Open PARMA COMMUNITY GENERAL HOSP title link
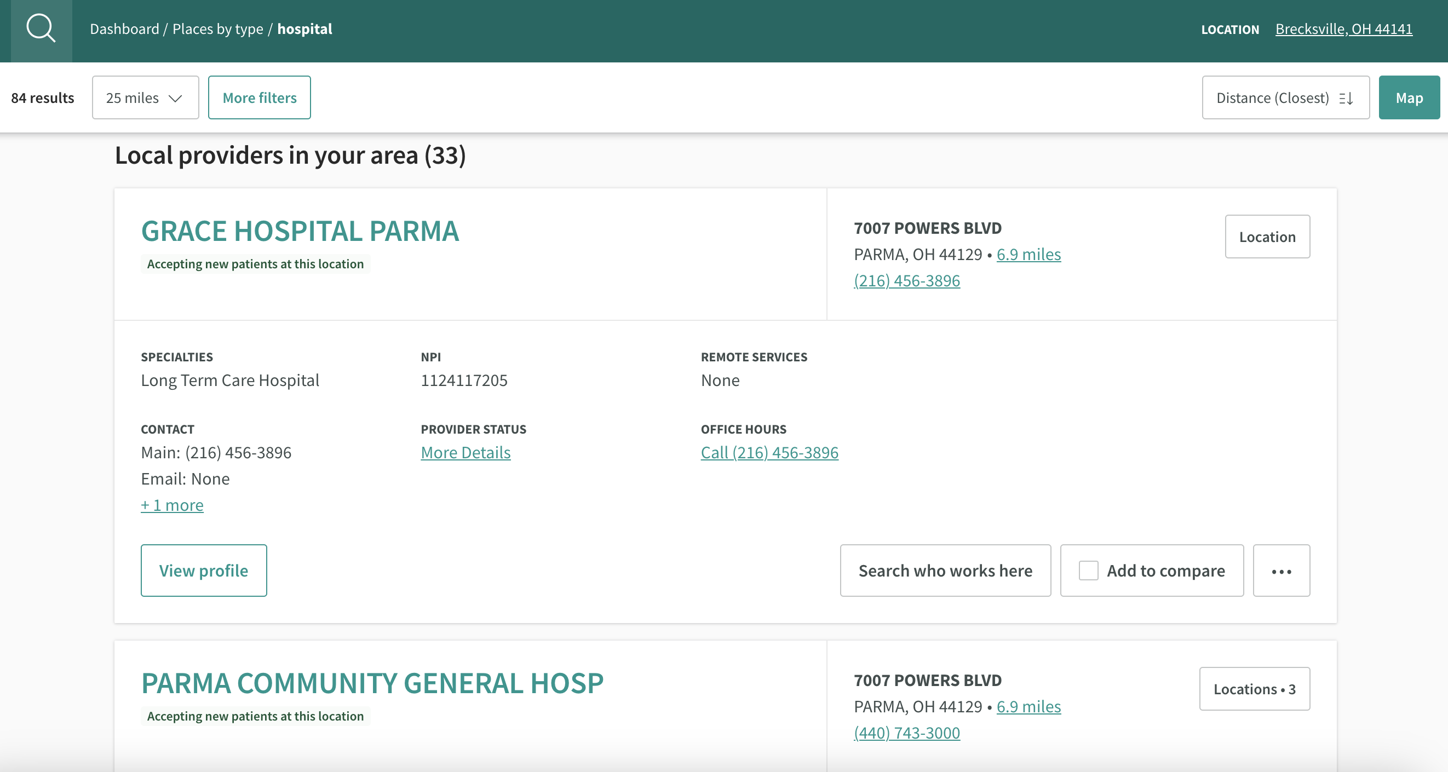 pos(372,683)
